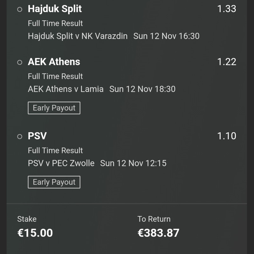254x254 pixels.
Task: Tap Early Payout badge under PSV match
Action: [54, 182]
